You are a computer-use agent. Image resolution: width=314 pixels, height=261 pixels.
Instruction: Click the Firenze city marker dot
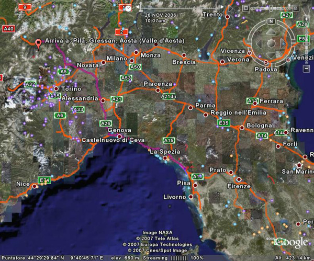[239, 179]
